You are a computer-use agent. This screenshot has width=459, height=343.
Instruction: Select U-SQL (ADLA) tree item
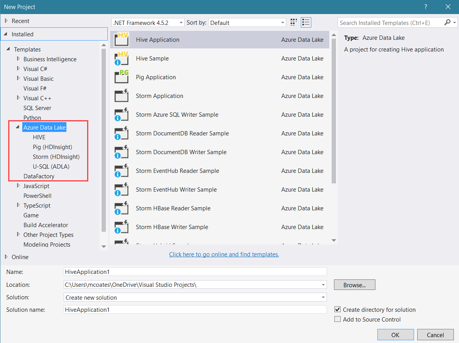pos(51,166)
